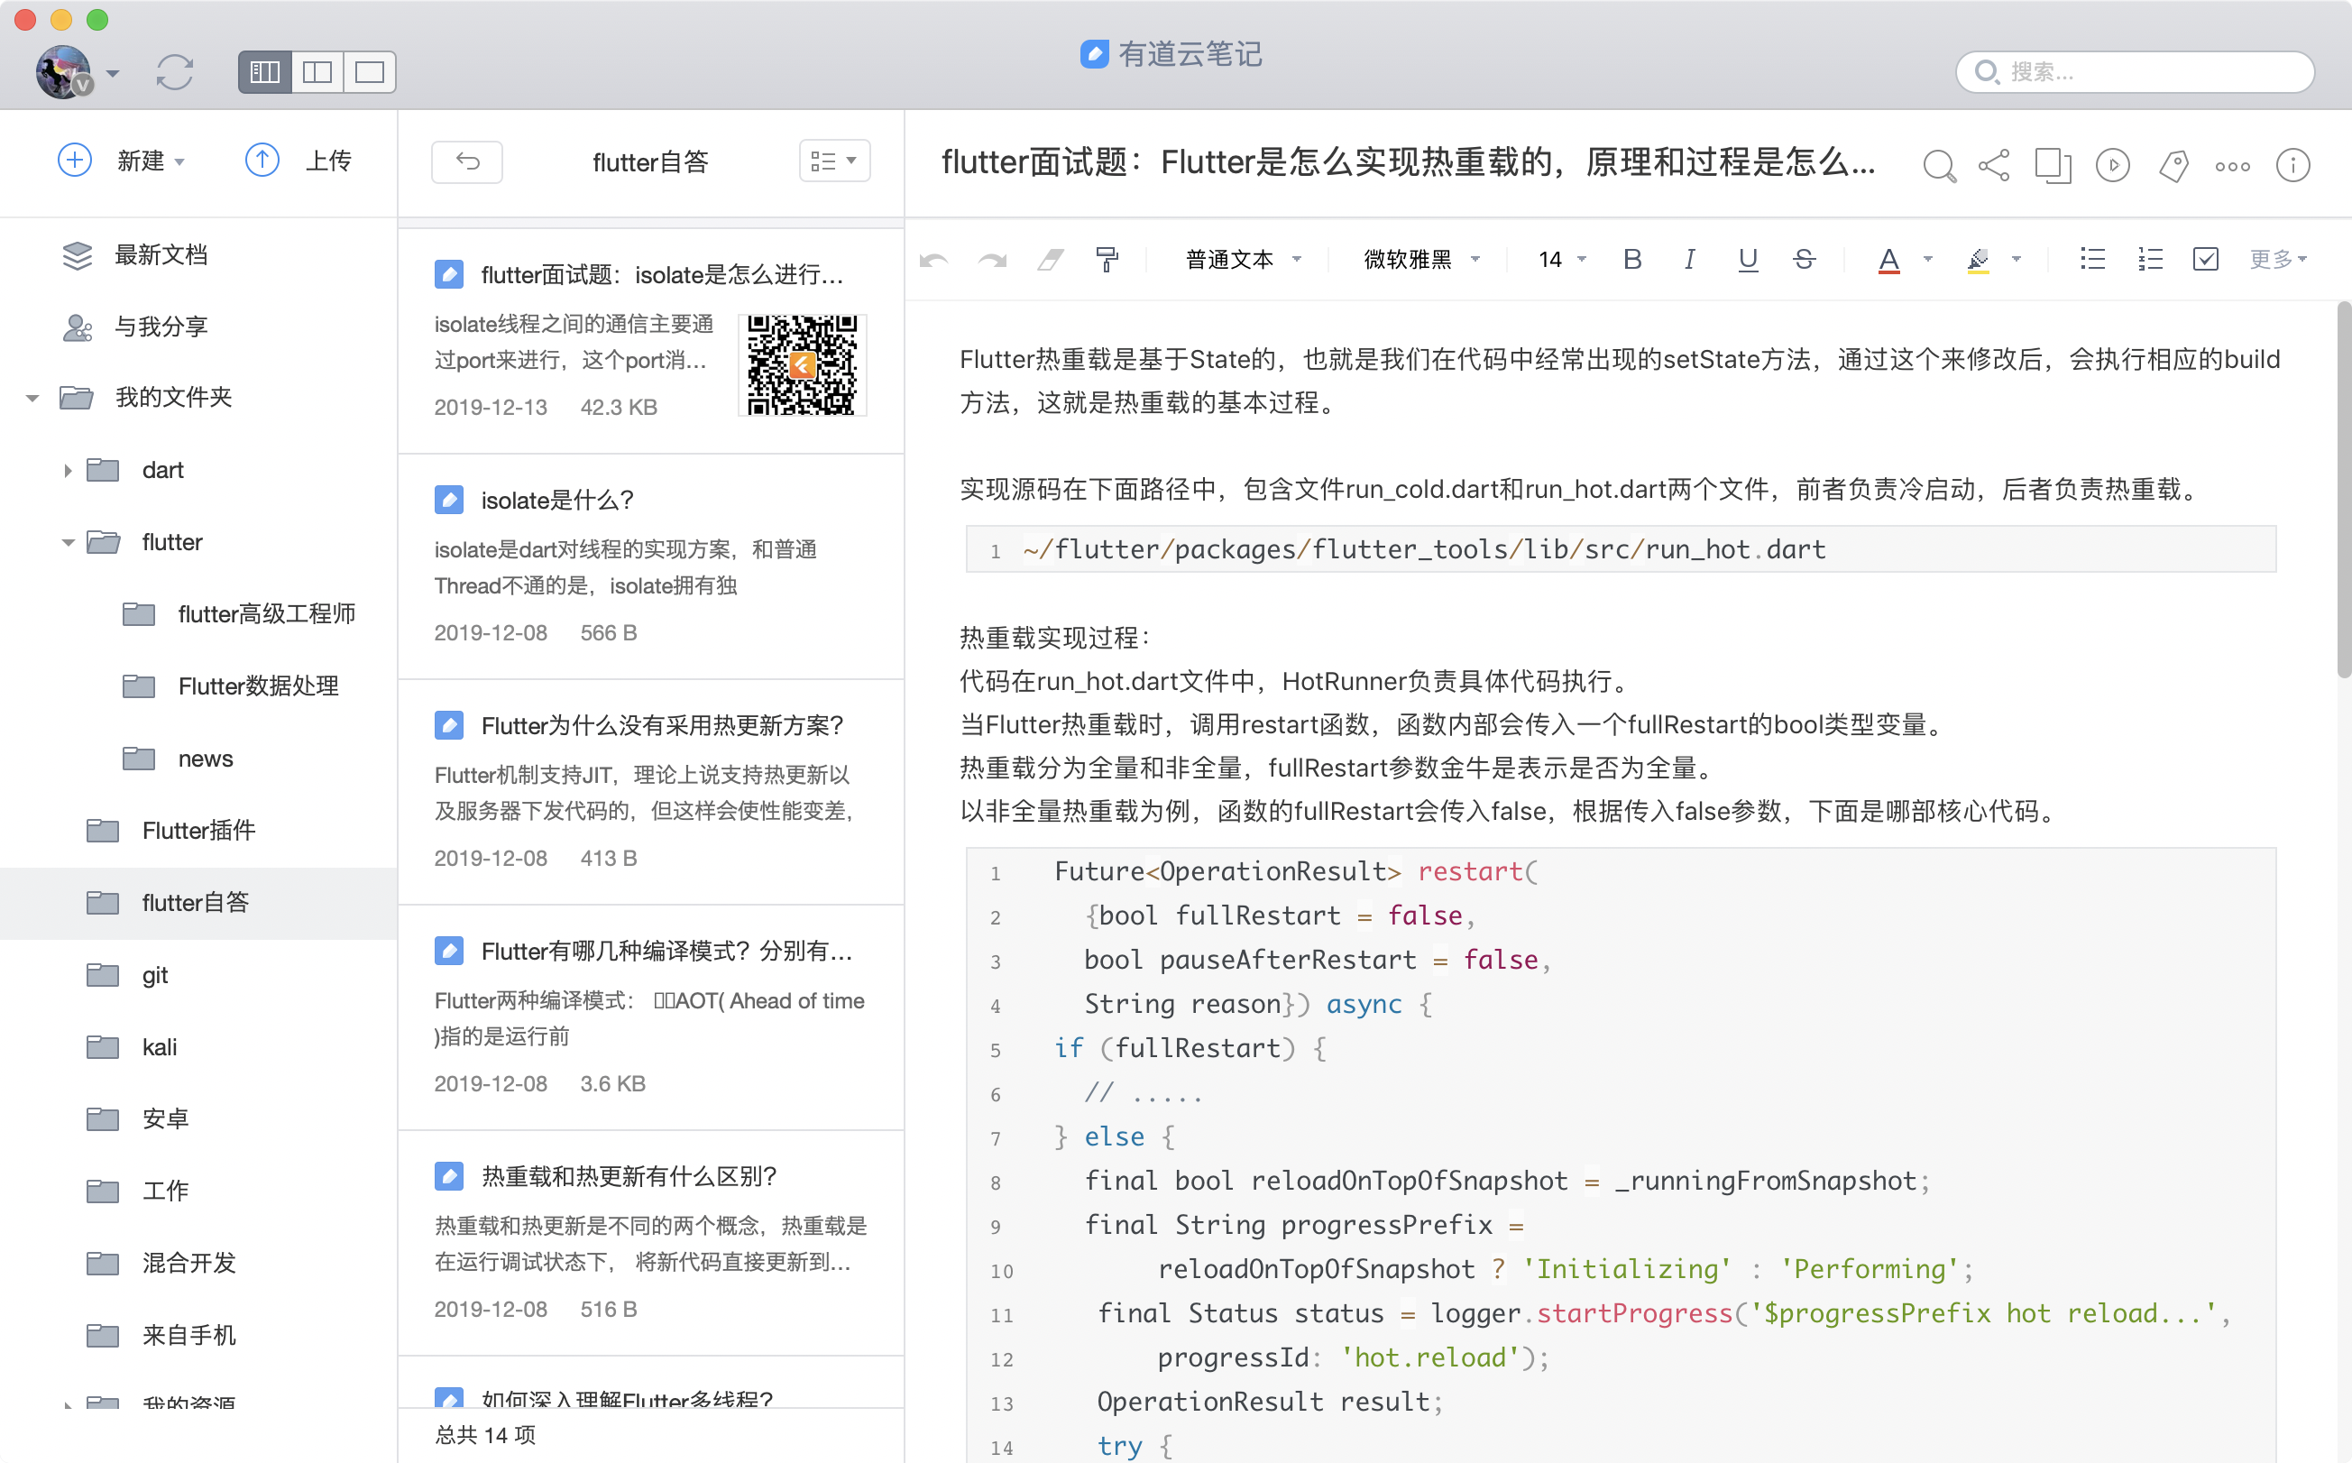
Task: Apply the red font color
Action: click(x=1888, y=259)
